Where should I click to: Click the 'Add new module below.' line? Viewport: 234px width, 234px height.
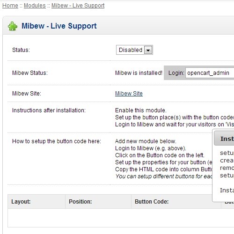pos(146,141)
